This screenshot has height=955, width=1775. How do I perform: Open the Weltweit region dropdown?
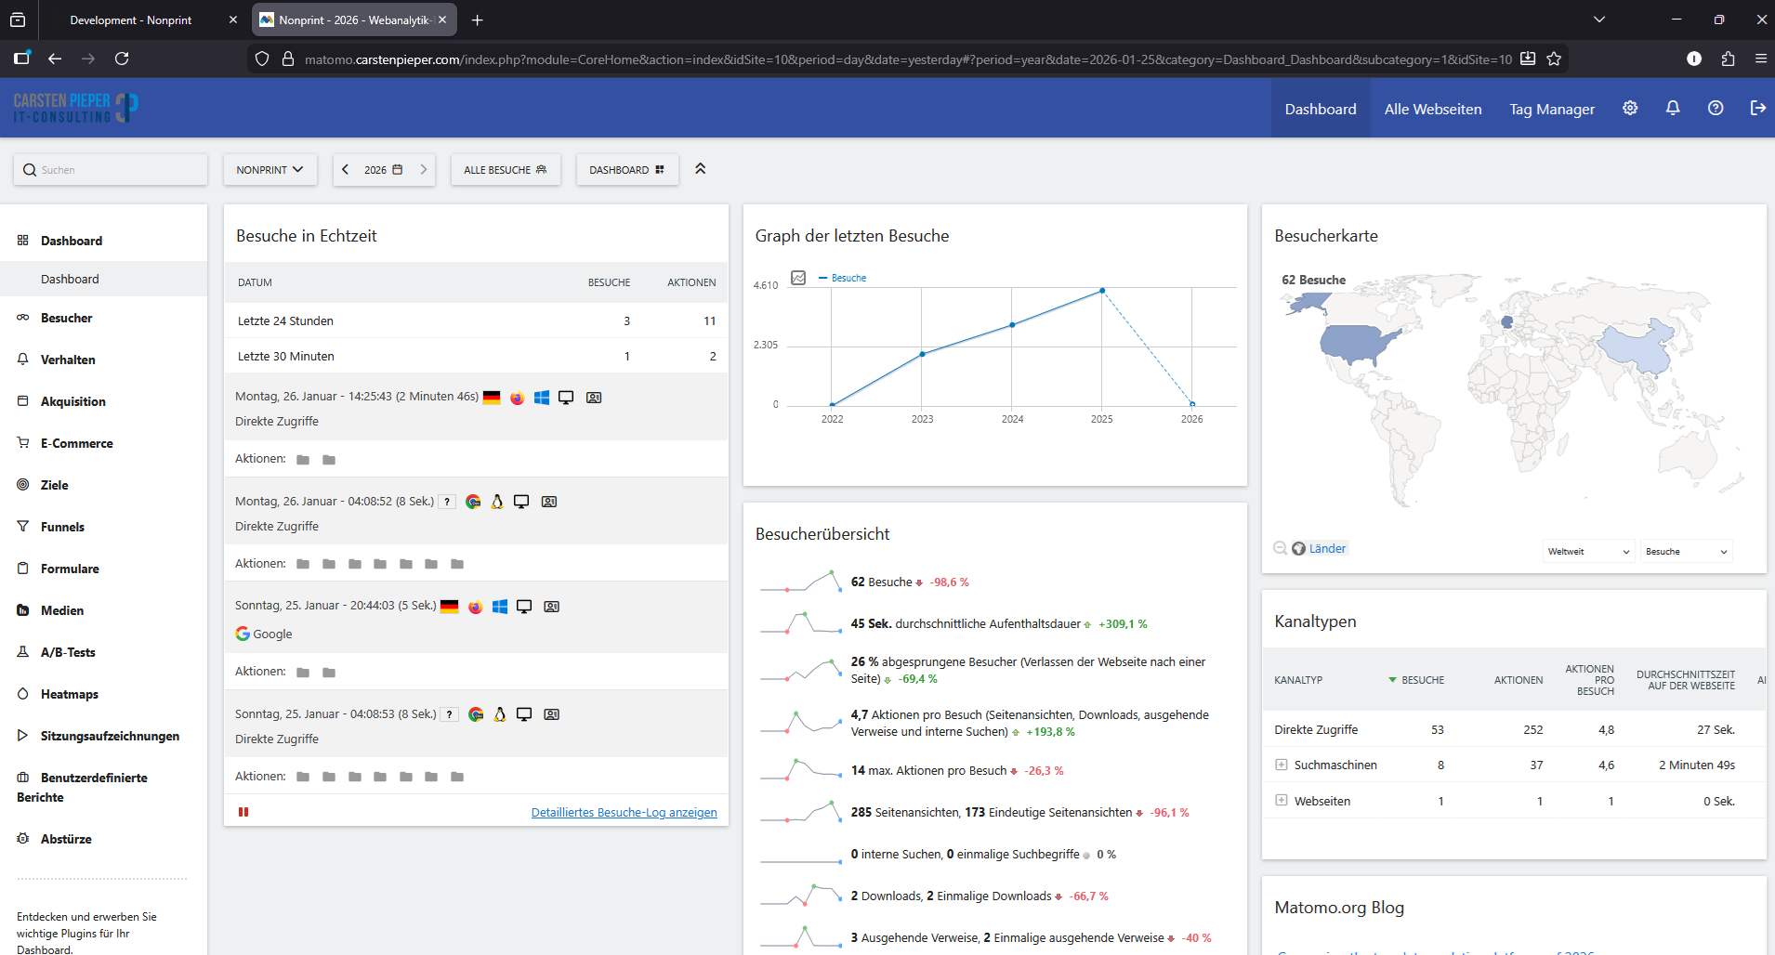[1588, 552]
